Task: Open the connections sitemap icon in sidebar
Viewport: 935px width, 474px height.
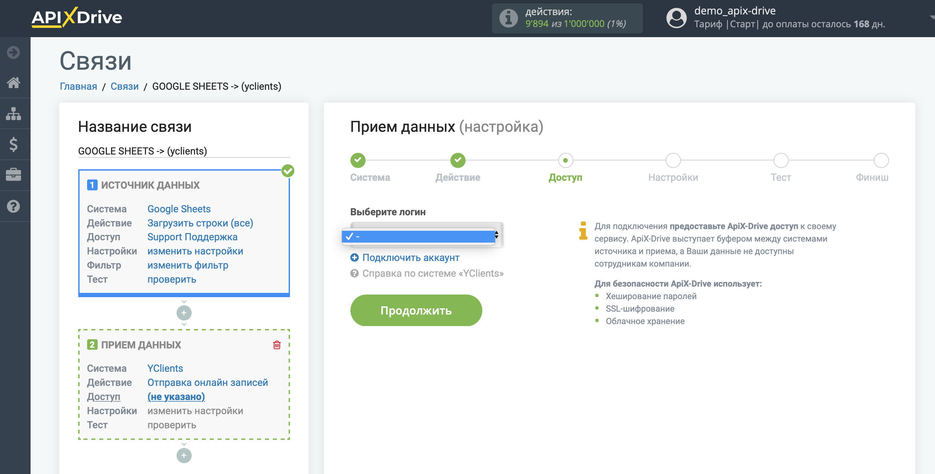Action: [x=13, y=114]
